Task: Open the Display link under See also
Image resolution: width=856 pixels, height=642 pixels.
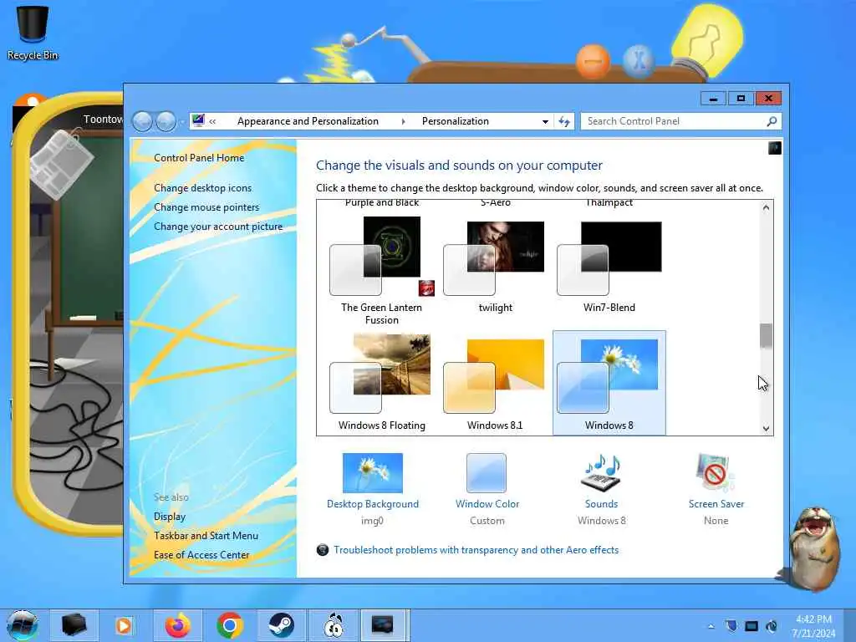Action: coord(169,517)
